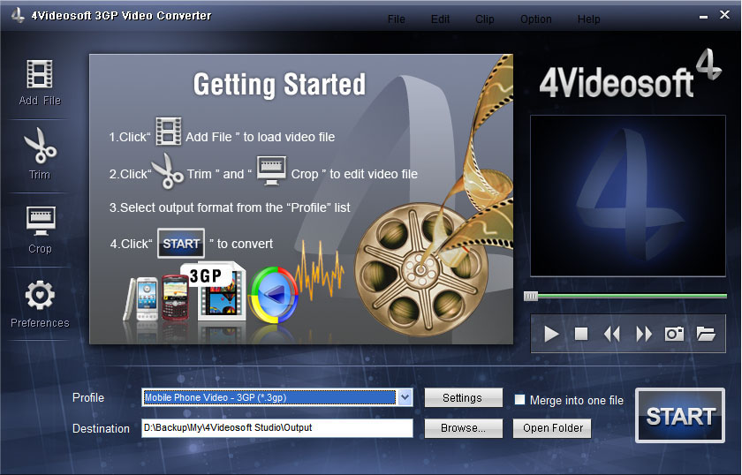Click the 4Videosoft app logo in title bar

[x=18, y=15]
